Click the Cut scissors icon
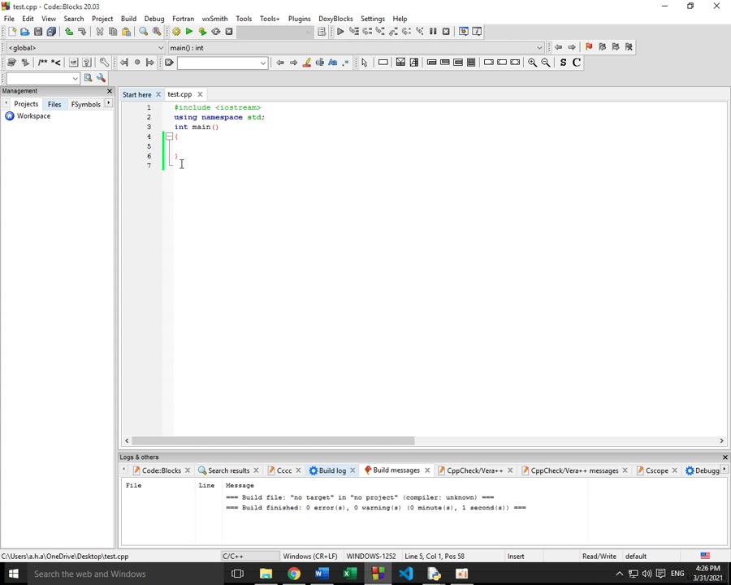The image size is (731, 585). tap(100, 32)
